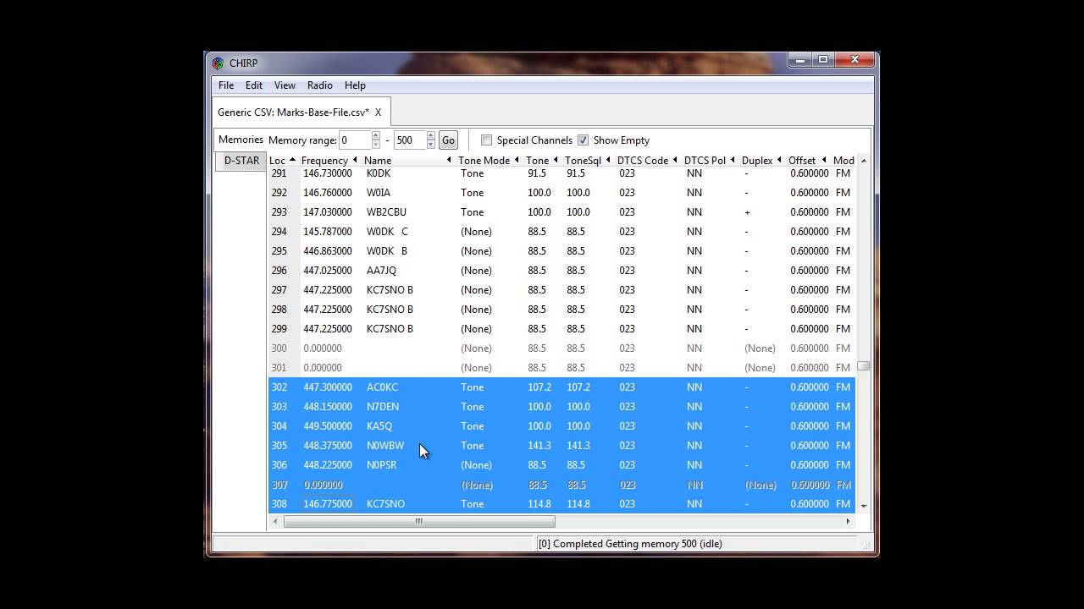
Task: Switch to the Memories side tab
Action: tap(241, 140)
